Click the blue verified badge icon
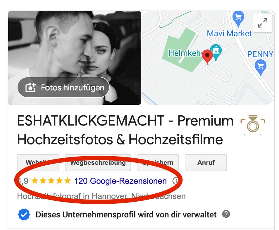The height and width of the screenshot is (230, 279). tap(24, 214)
